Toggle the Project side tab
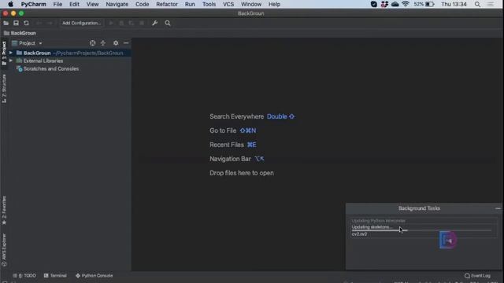504x283 pixels. tap(4, 53)
